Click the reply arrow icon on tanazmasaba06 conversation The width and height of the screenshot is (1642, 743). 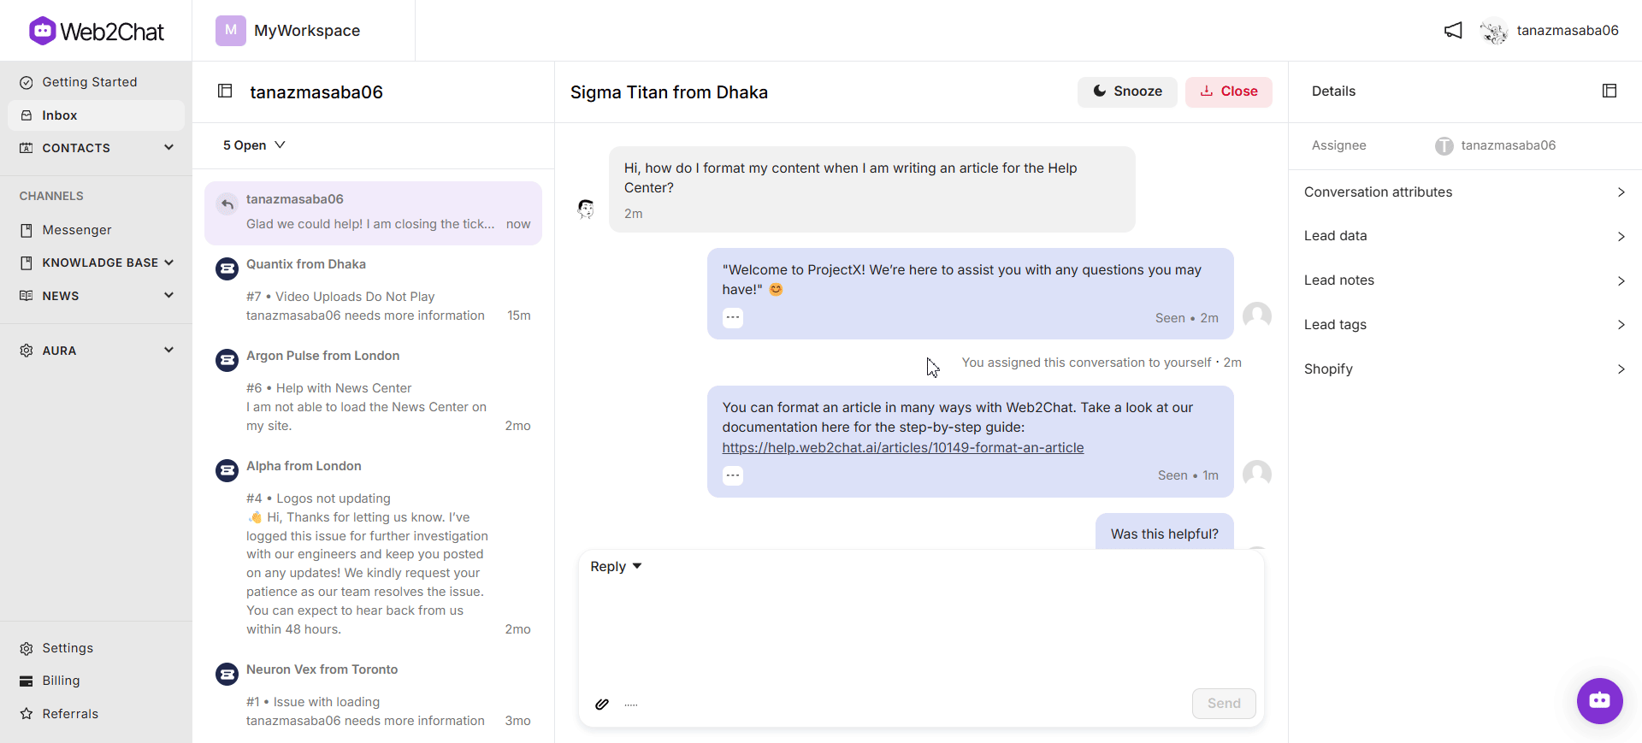(227, 204)
